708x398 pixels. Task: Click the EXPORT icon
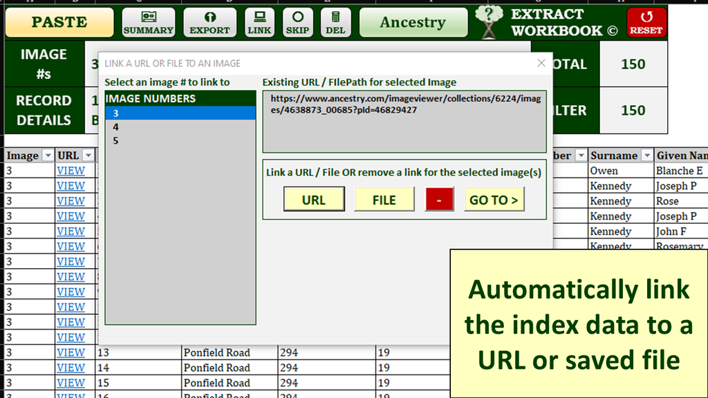pos(209,22)
